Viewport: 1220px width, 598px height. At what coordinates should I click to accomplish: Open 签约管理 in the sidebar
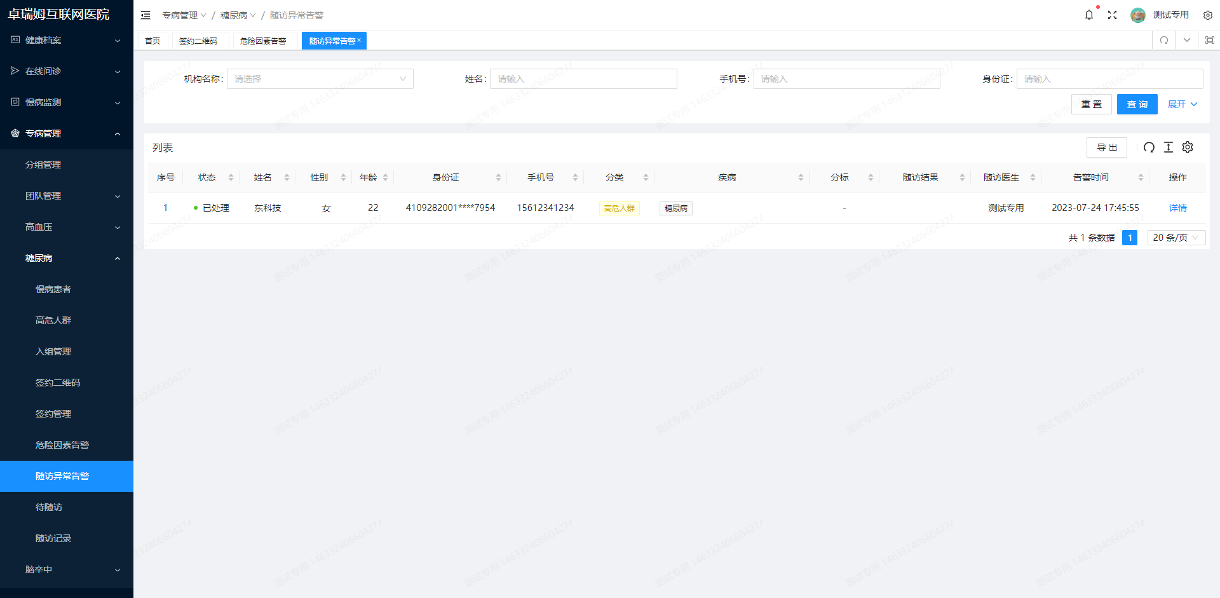(67, 414)
